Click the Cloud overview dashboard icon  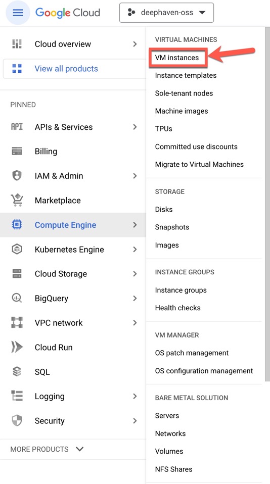[x=17, y=44]
